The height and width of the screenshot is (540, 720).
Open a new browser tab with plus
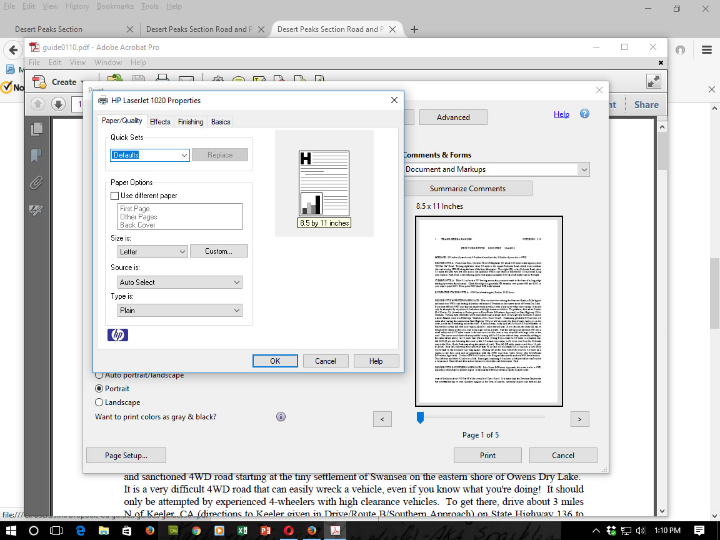pyautogui.click(x=414, y=29)
